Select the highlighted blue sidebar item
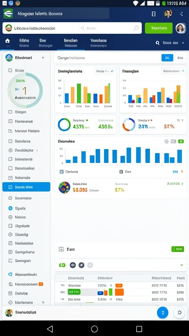This screenshot has height=336, width=189. tap(26, 187)
